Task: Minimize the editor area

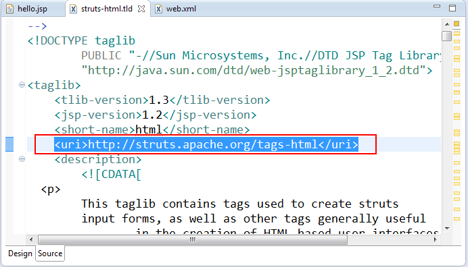Action: [x=437, y=6]
